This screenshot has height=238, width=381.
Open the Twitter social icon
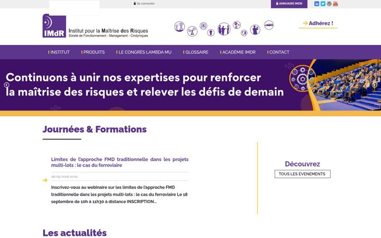pos(323,4)
